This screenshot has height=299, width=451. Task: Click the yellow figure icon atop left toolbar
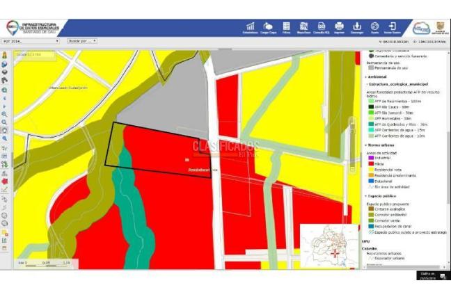(x=5, y=55)
